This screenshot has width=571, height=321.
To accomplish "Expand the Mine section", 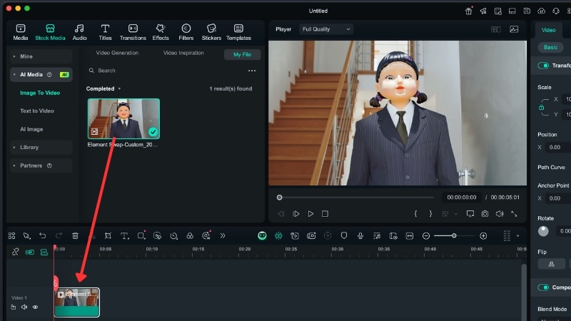I will pos(41,56).
